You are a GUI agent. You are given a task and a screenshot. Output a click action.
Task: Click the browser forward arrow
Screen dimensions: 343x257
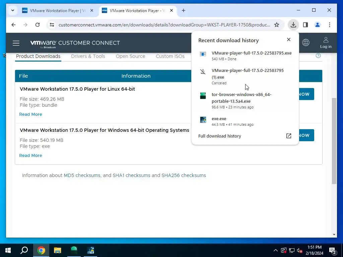click(x=25, y=25)
